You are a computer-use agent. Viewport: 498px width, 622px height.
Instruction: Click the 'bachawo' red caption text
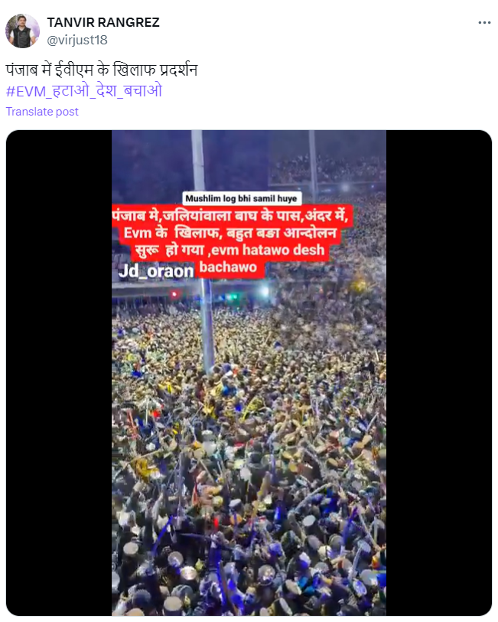click(228, 267)
